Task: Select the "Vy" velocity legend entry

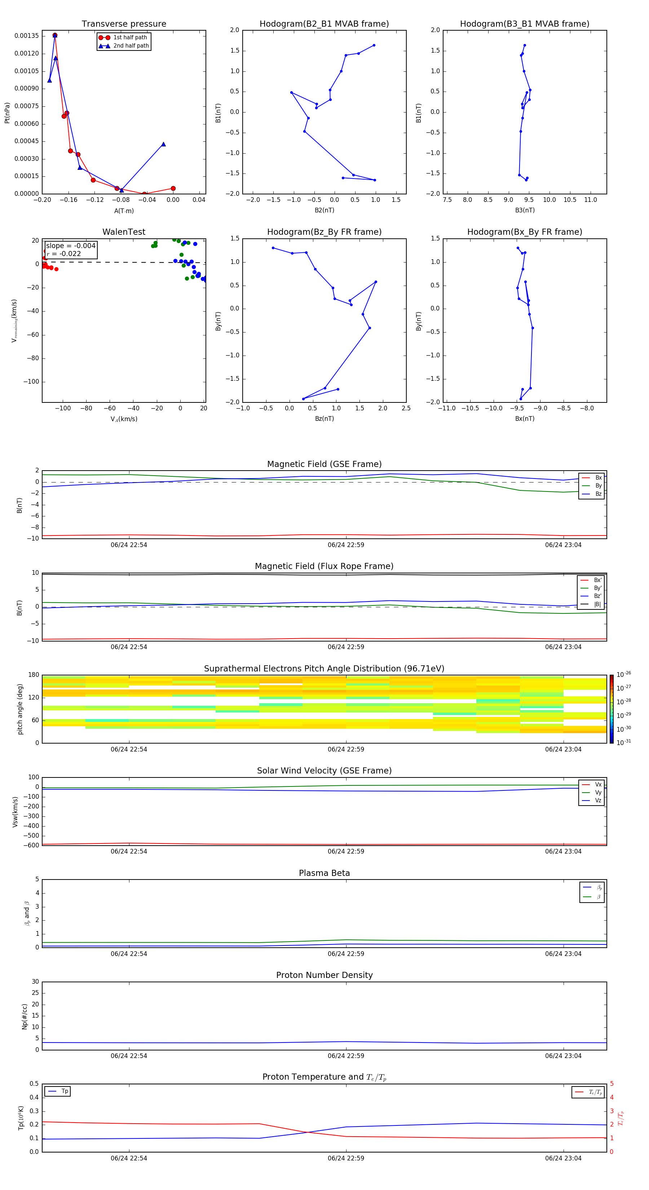Action: (x=592, y=792)
